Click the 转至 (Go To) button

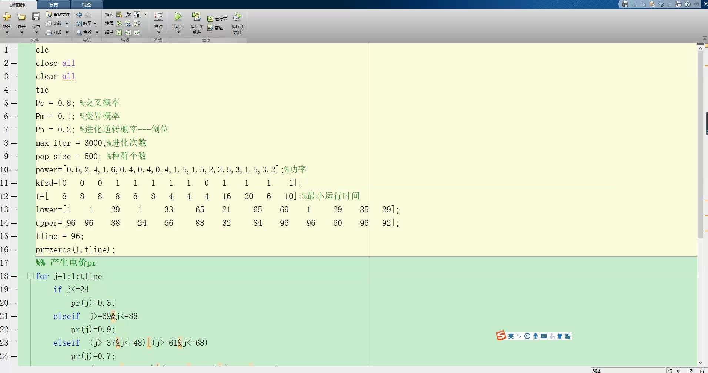coord(84,23)
